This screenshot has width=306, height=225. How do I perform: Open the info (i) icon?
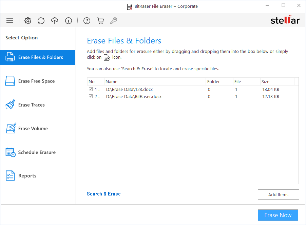click(x=69, y=21)
